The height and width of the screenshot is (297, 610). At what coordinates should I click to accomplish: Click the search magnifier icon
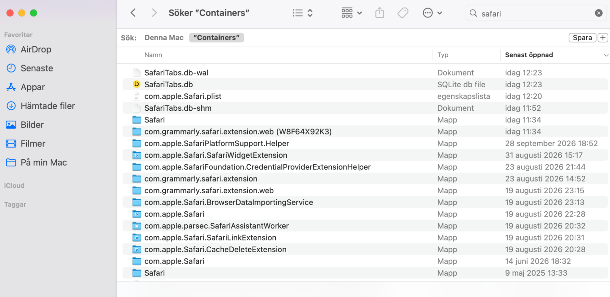[x=473, y=13]
